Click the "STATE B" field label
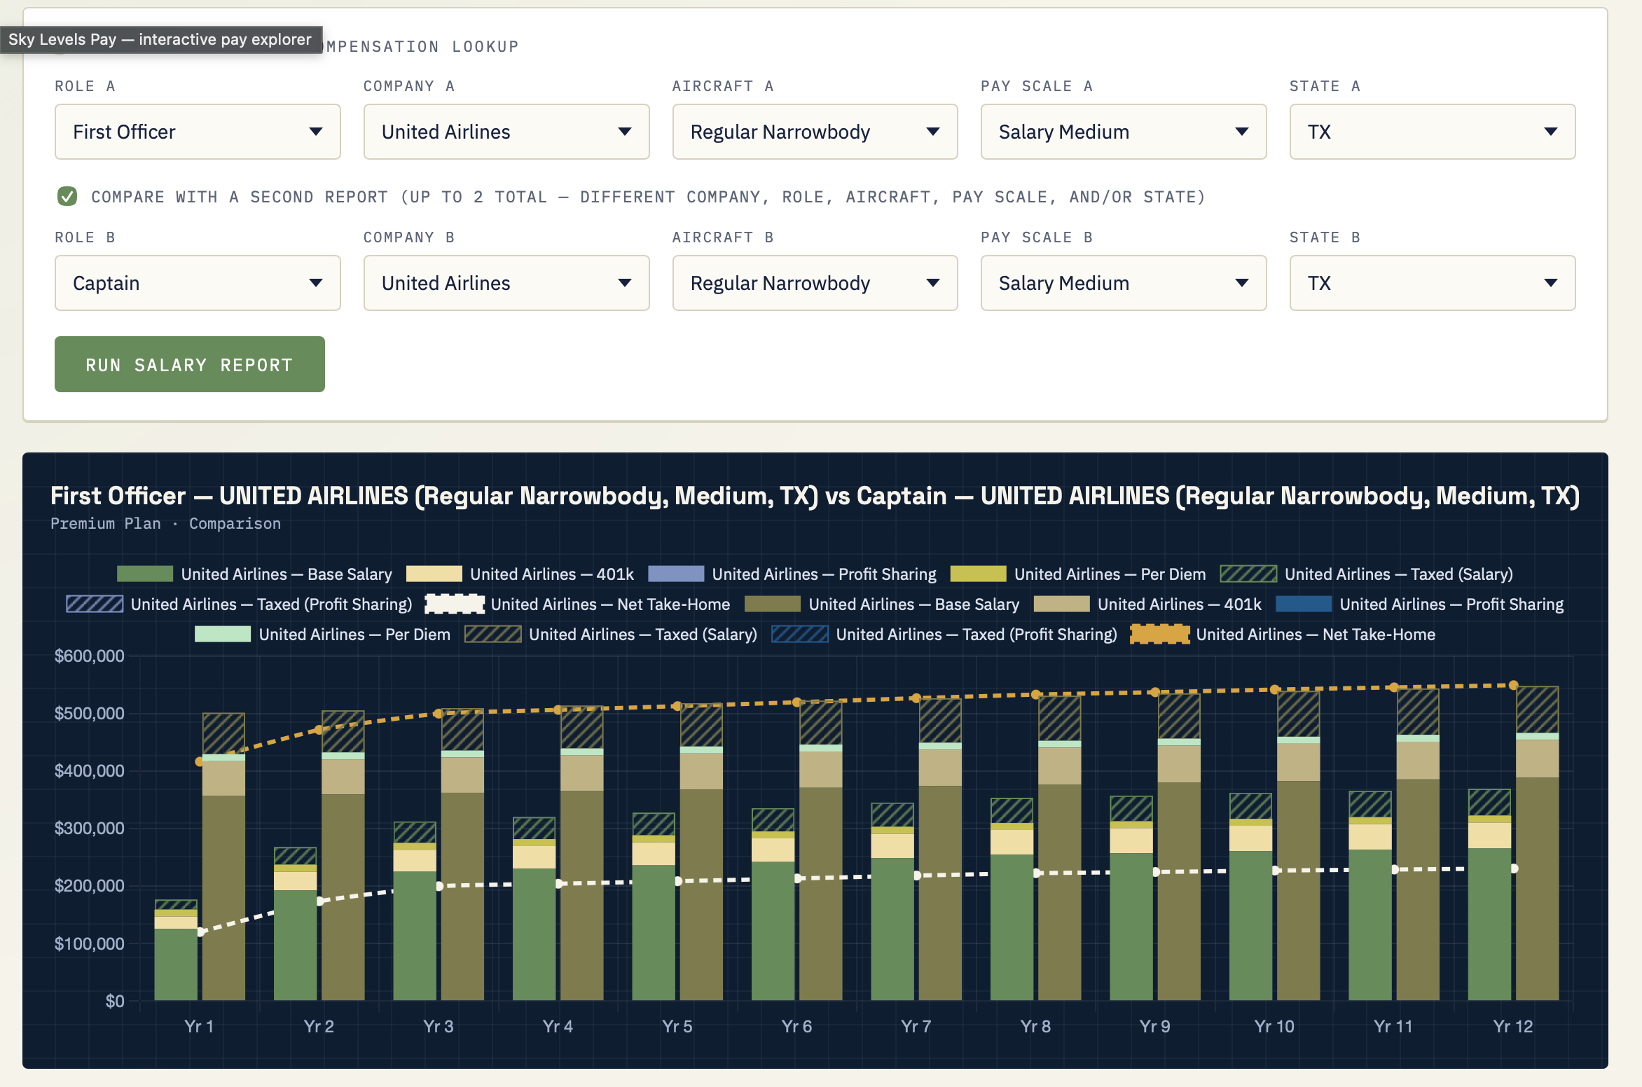 (1325, 237)
